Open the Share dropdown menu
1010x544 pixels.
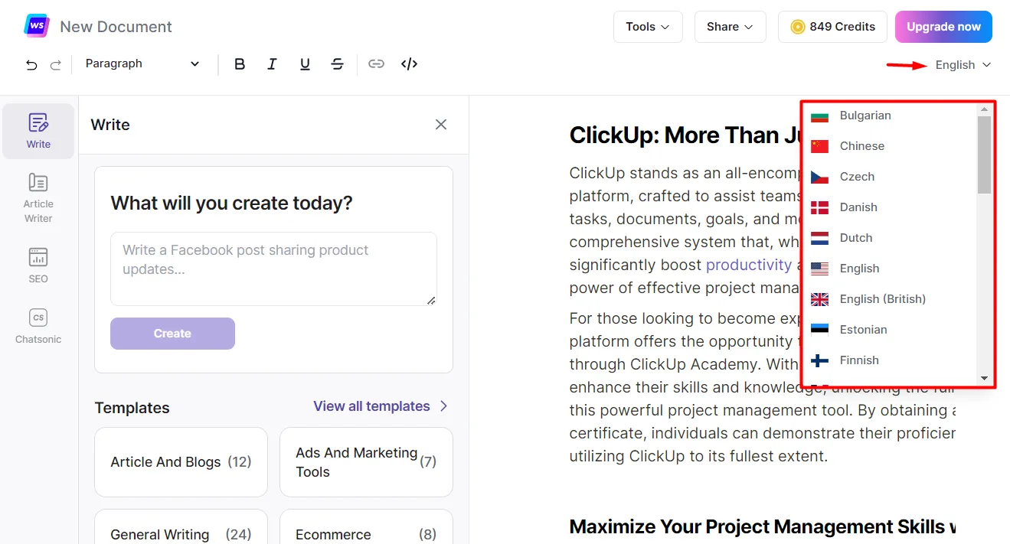pyautogui.click(x=730, y=27)
